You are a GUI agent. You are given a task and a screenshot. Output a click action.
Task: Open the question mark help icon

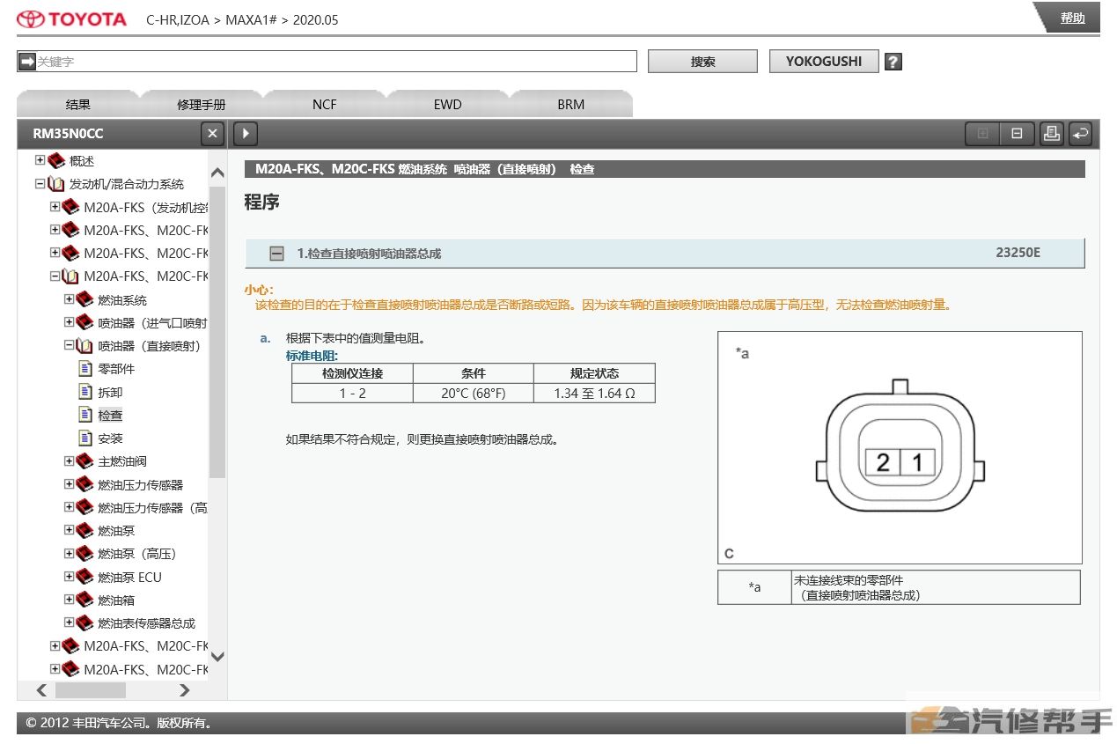[893, 62]
